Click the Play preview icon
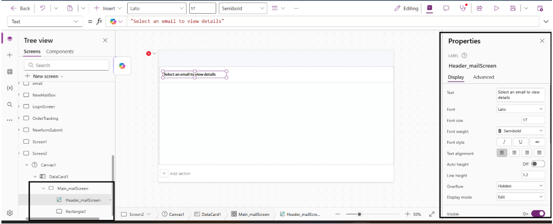This screenshot has height=224, width=553. pos(497,8)
